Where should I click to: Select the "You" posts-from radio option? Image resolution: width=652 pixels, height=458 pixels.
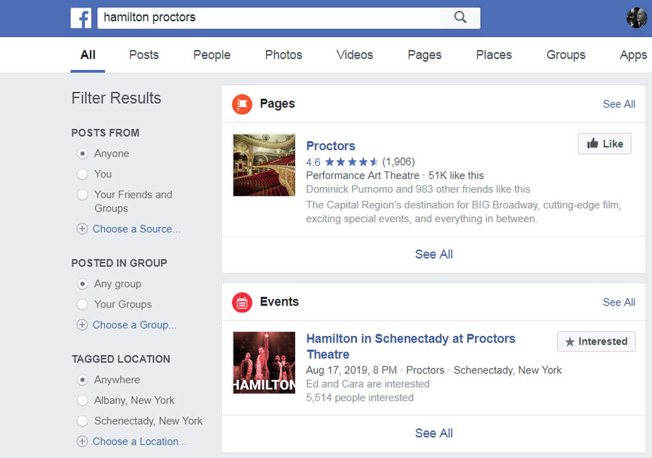[82, 174]
